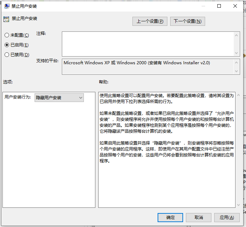This screenshot has width=246, height=227.
Task: Click the 帮助 panel scroll down arrow
Action: coord(238,205)
